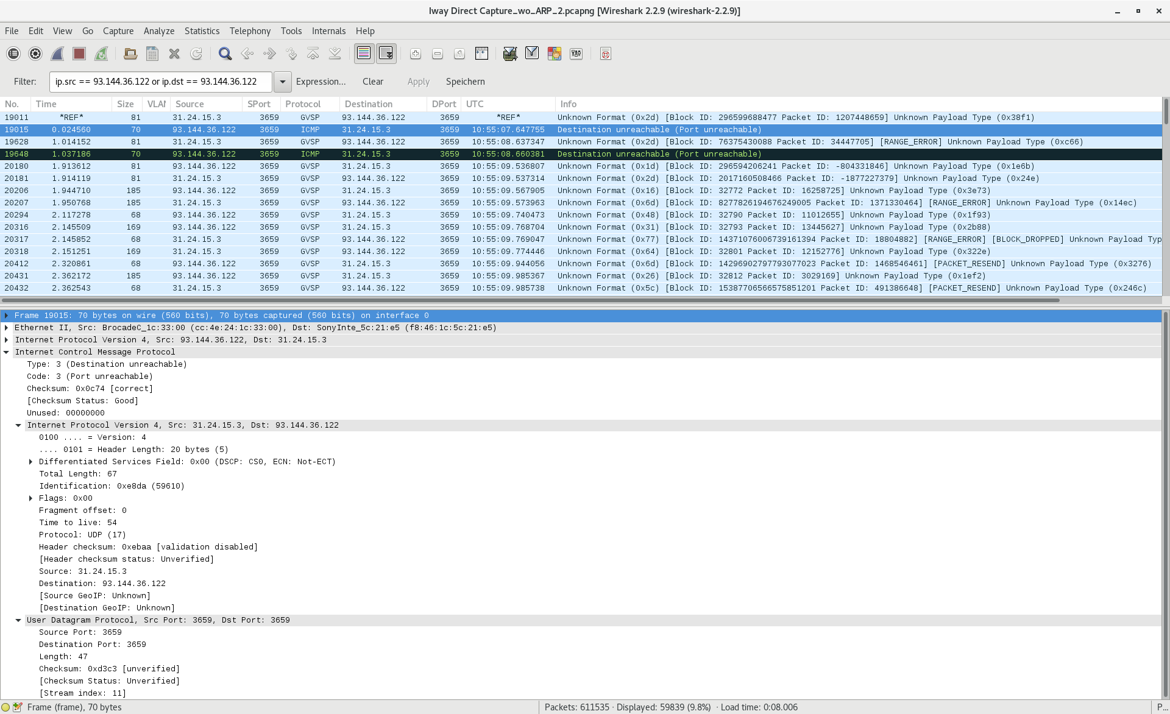Start a new live capture
The image size is (1170, 714).
[57, 54]
